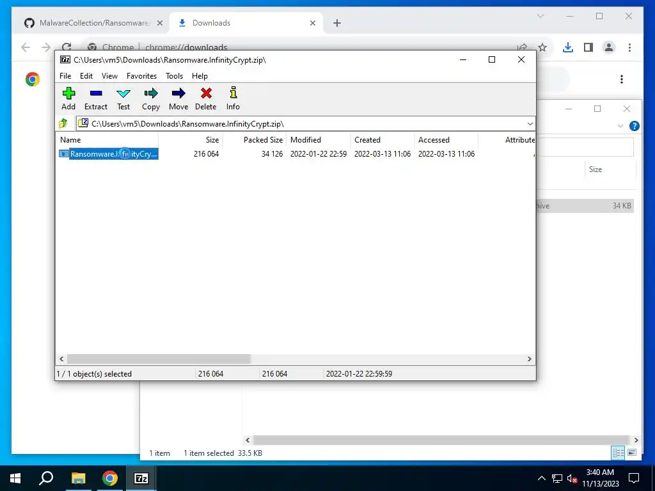The image size is (655, 491).
Task: Click the 34 126 packed size cell
Action: (272, 153)
